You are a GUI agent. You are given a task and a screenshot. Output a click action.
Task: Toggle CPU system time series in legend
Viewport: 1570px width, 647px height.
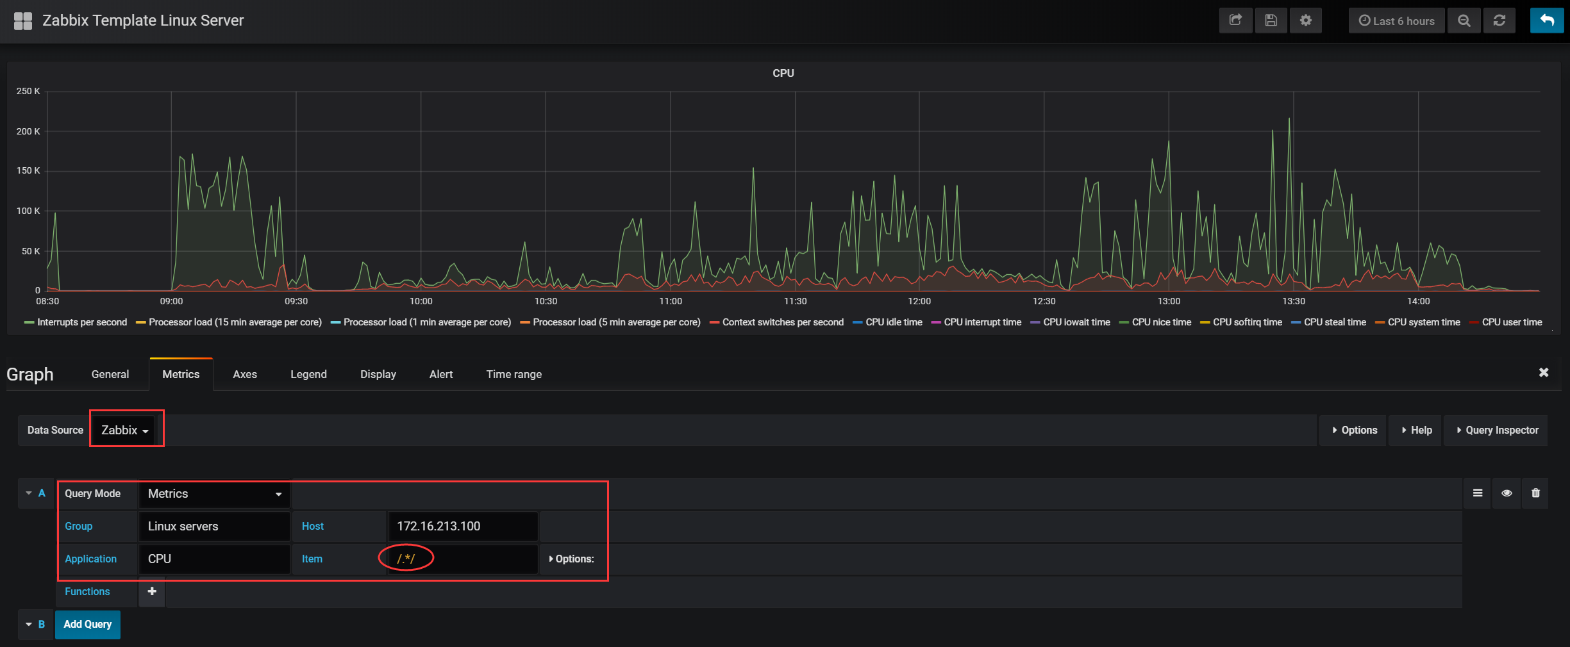1424,322
